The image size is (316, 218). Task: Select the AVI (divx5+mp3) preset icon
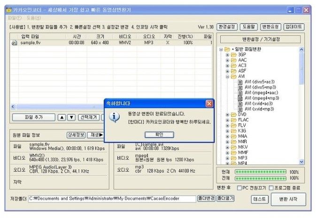240,87
